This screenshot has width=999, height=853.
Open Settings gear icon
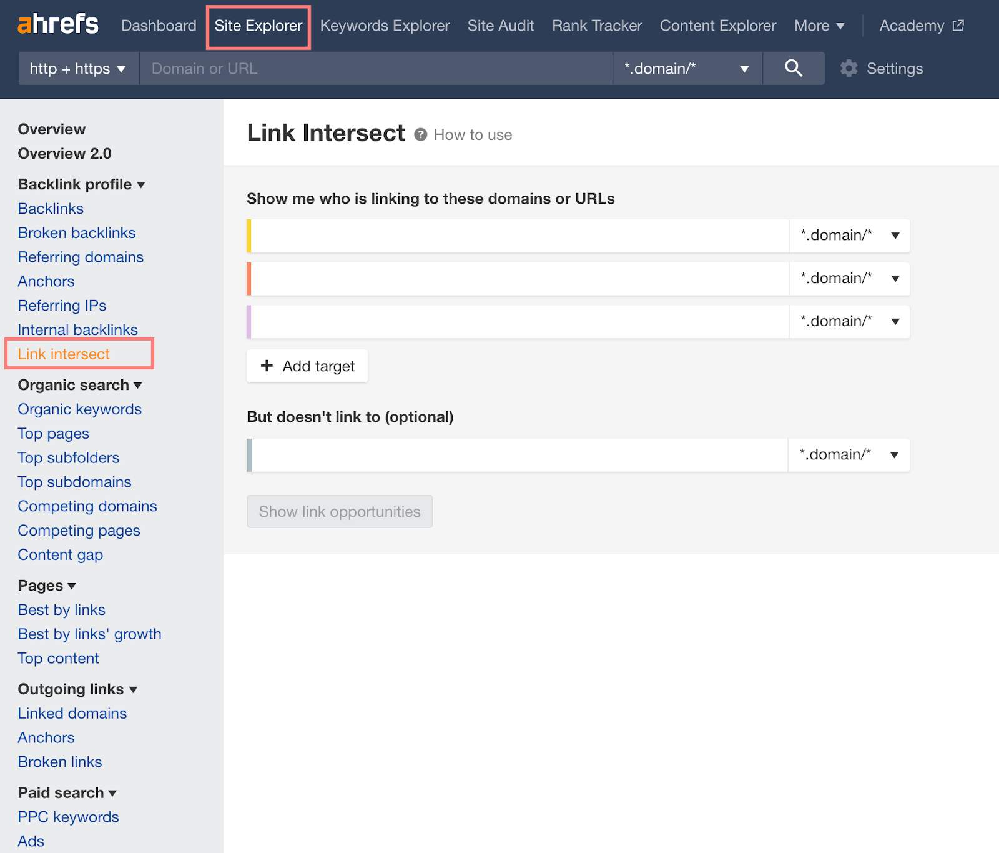pyautogui.click(x=849, y=68)
